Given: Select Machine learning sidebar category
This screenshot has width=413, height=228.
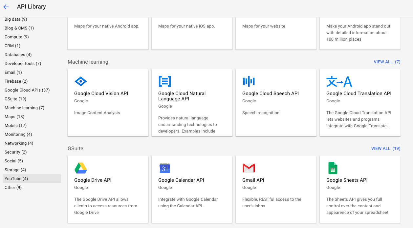Looking at the screenshot, I should click(x=24, y=108).
